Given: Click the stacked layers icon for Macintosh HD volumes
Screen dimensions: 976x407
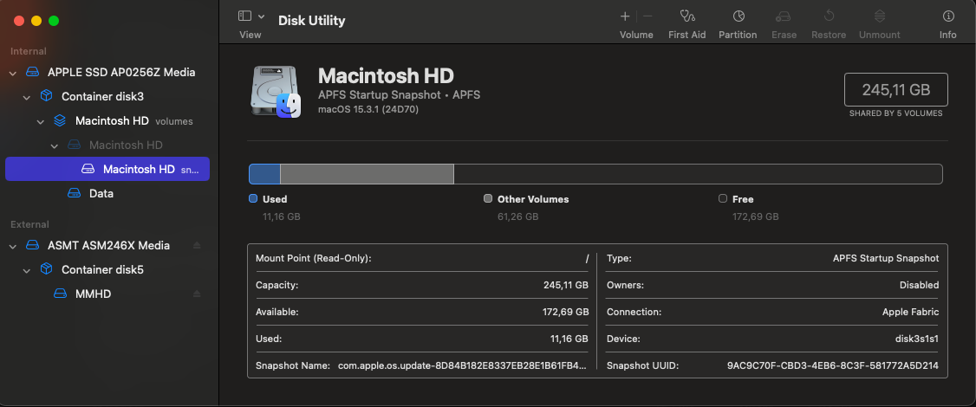Looking at the screenshot, I should pos(60,120).
